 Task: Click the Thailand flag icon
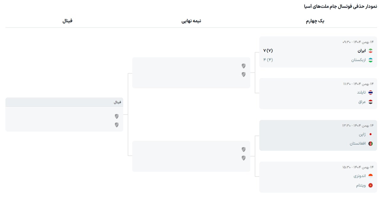370,92
